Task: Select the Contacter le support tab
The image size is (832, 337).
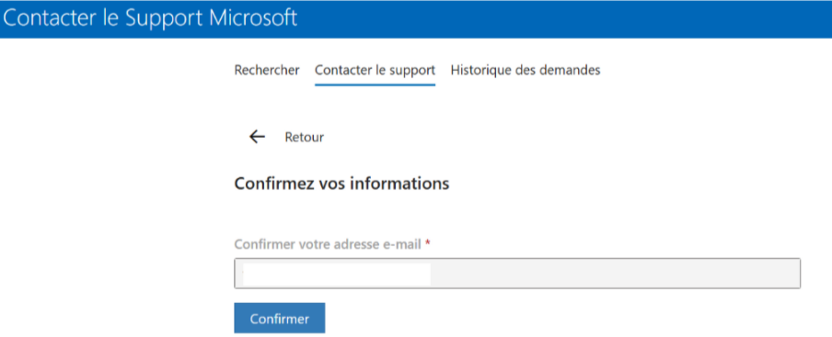Action: [376, 71]
